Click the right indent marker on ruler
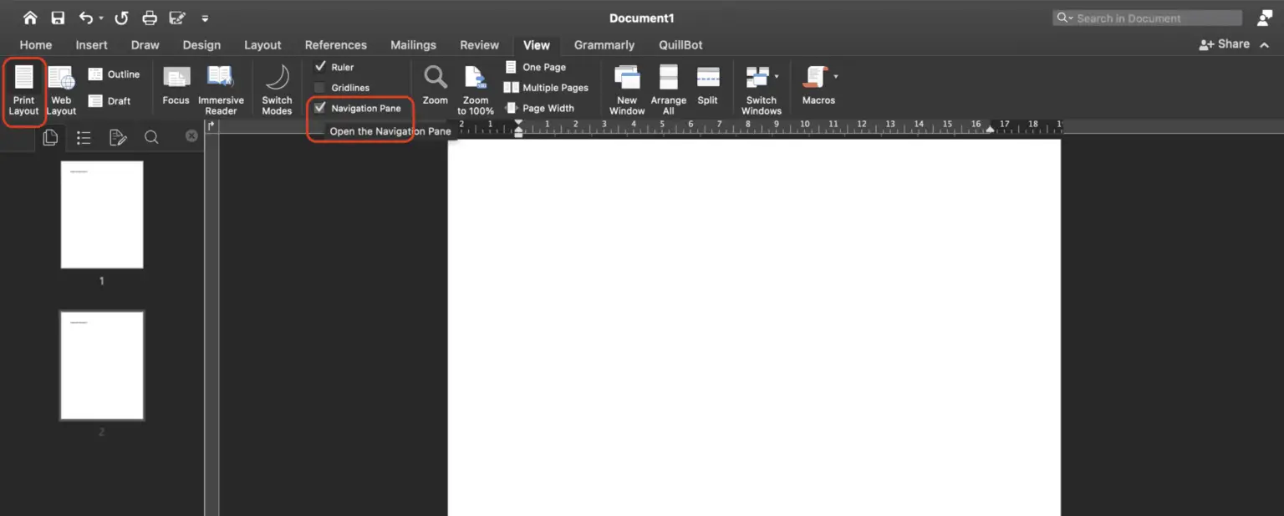The height and width of the screenshot is (516, 1284). point(991,129)
